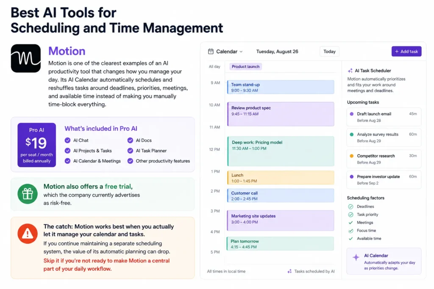Select the Analyze survey results task card
Viewport: 434px width, 289px height.
coord(384,138)
